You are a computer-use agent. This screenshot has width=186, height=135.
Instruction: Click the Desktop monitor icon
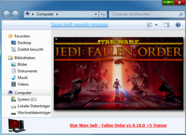tap(14, 43)
